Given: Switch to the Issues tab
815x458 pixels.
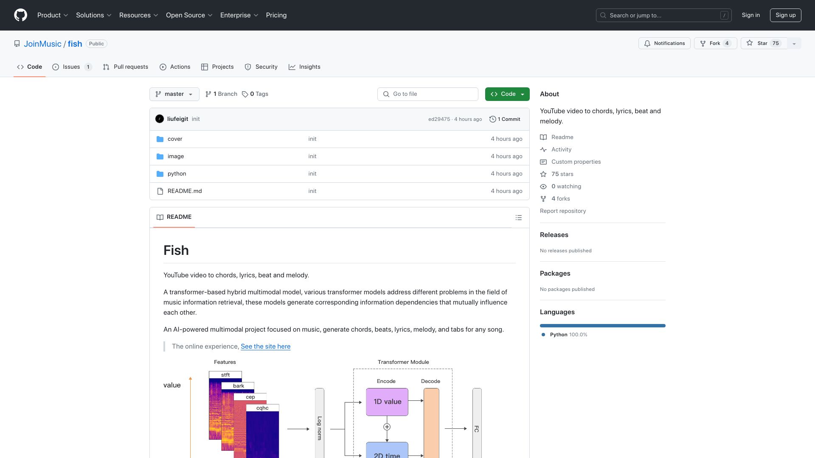Looking at the screenshot, I should click(x=72, y=67).
